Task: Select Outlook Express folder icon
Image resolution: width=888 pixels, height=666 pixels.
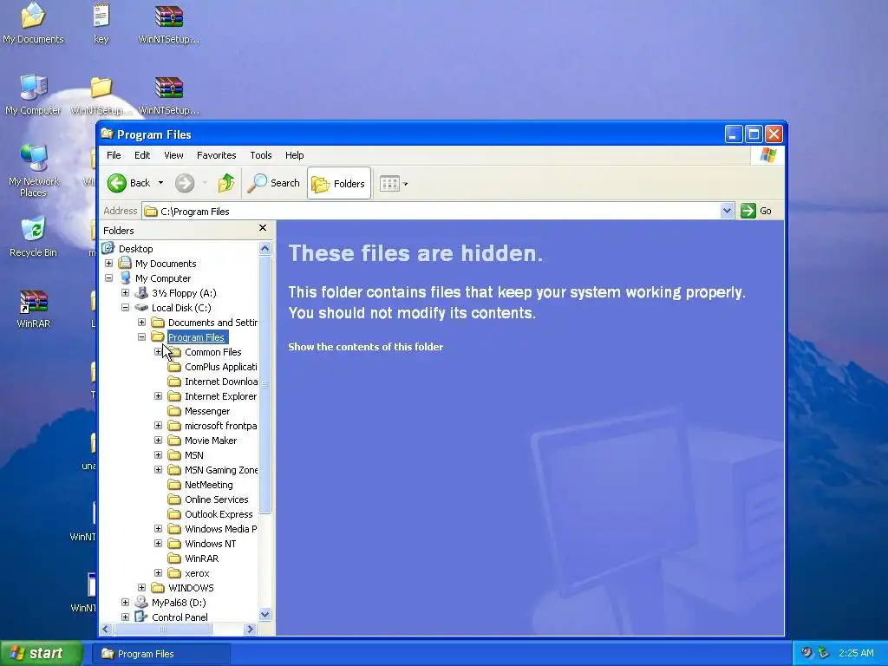Action: click(x=174, y=513)
